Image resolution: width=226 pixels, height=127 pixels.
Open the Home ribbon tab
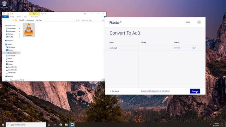click(x=12, y=17)
